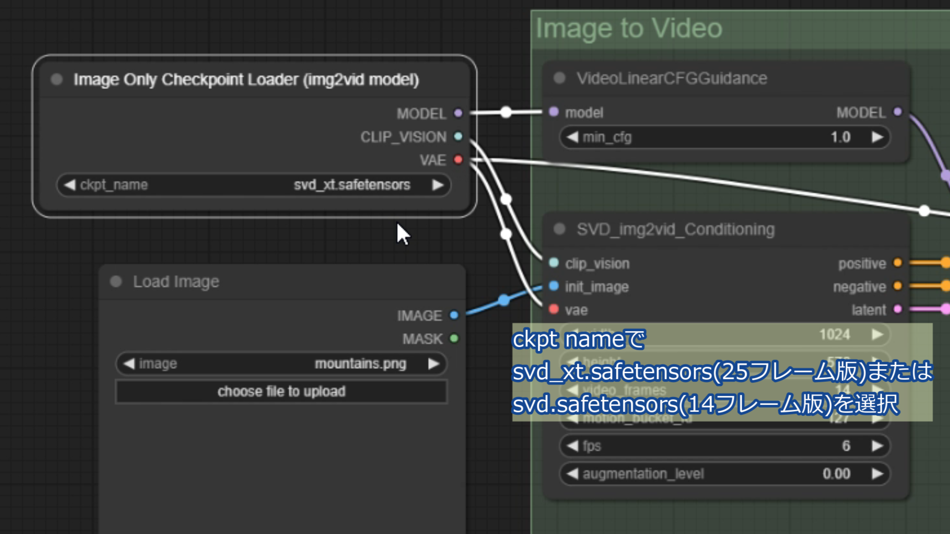Click the model input dot on VideoLinearCFGGuidance
This screenshot has width=950, height=534.
pyautogui.click(x=553, y=112)
